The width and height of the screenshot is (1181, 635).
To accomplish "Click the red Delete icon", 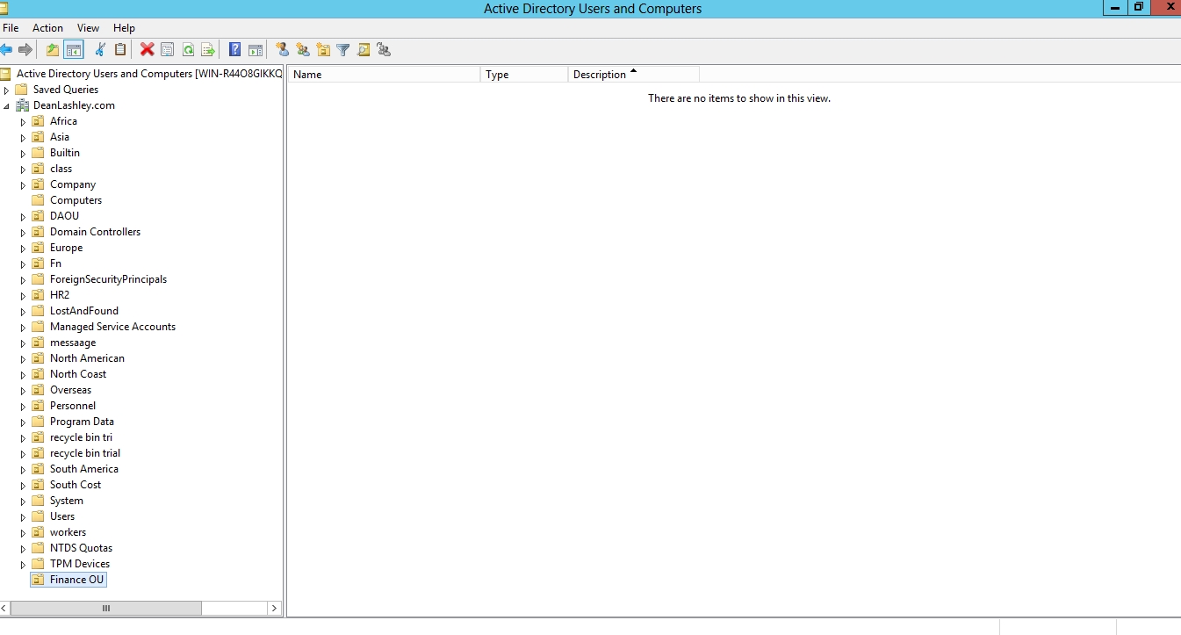I will pyautogui.click(x=147, y=50).
